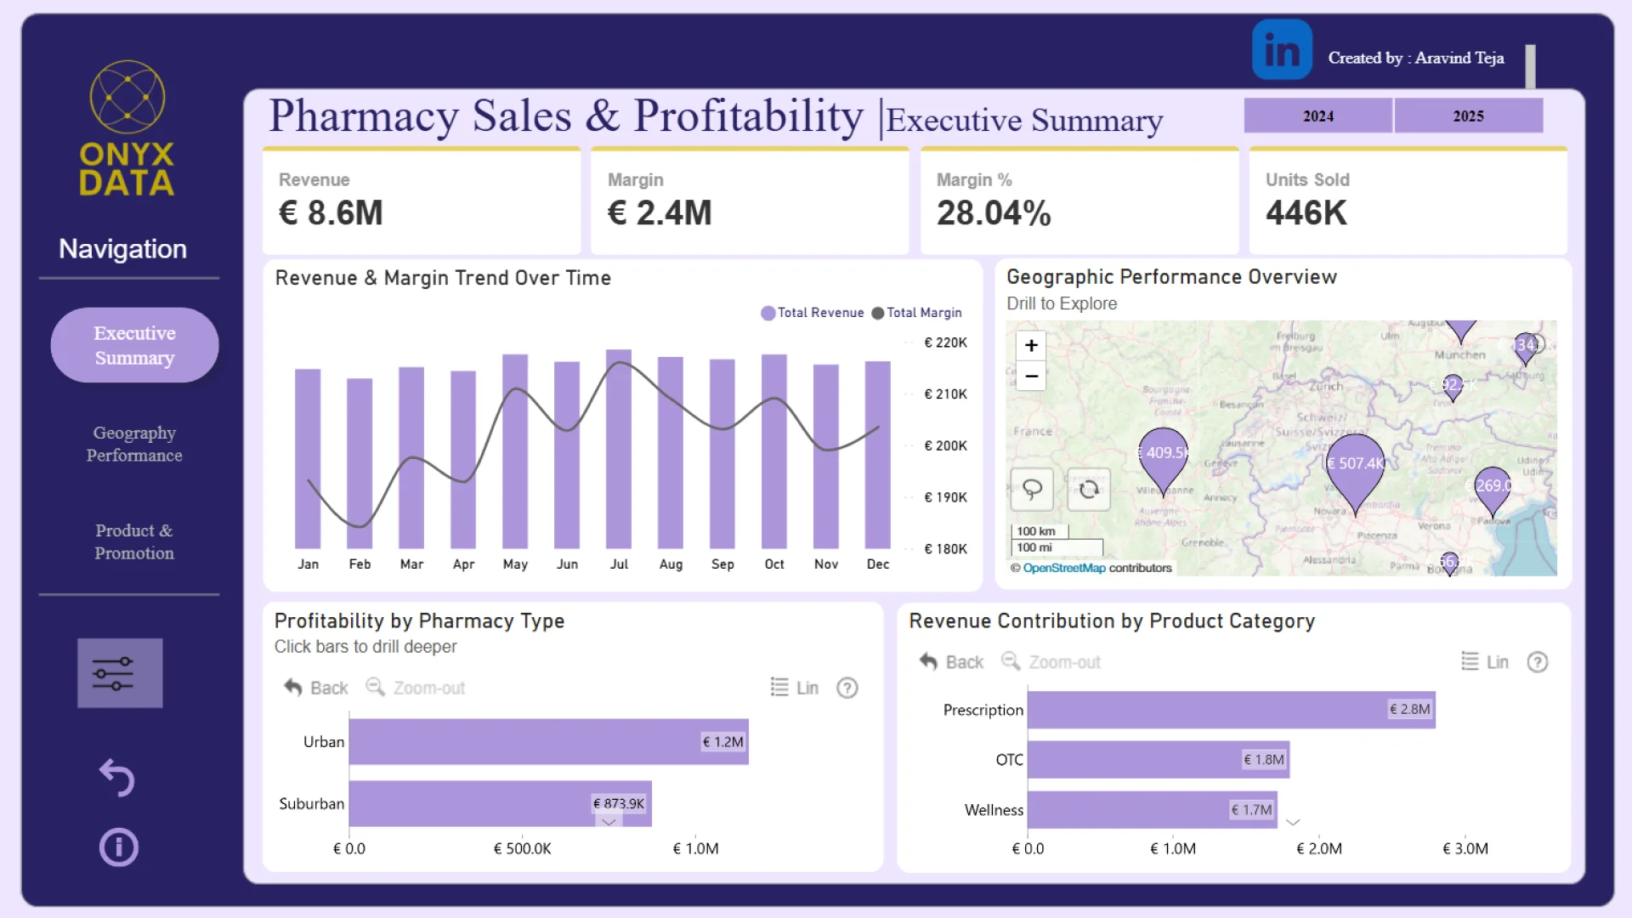Toggle Lin scale in Pharmacy Type chart

click(795, 688)
